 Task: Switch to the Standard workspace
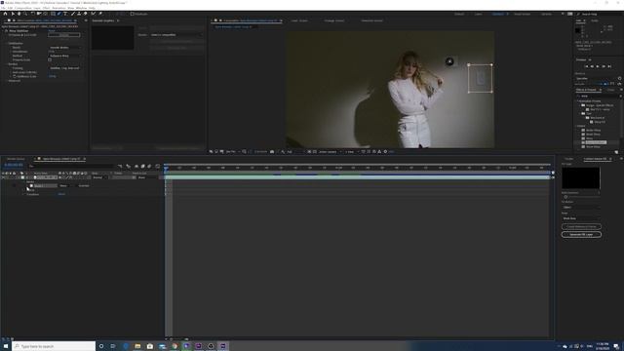click(x=498, y=14)
